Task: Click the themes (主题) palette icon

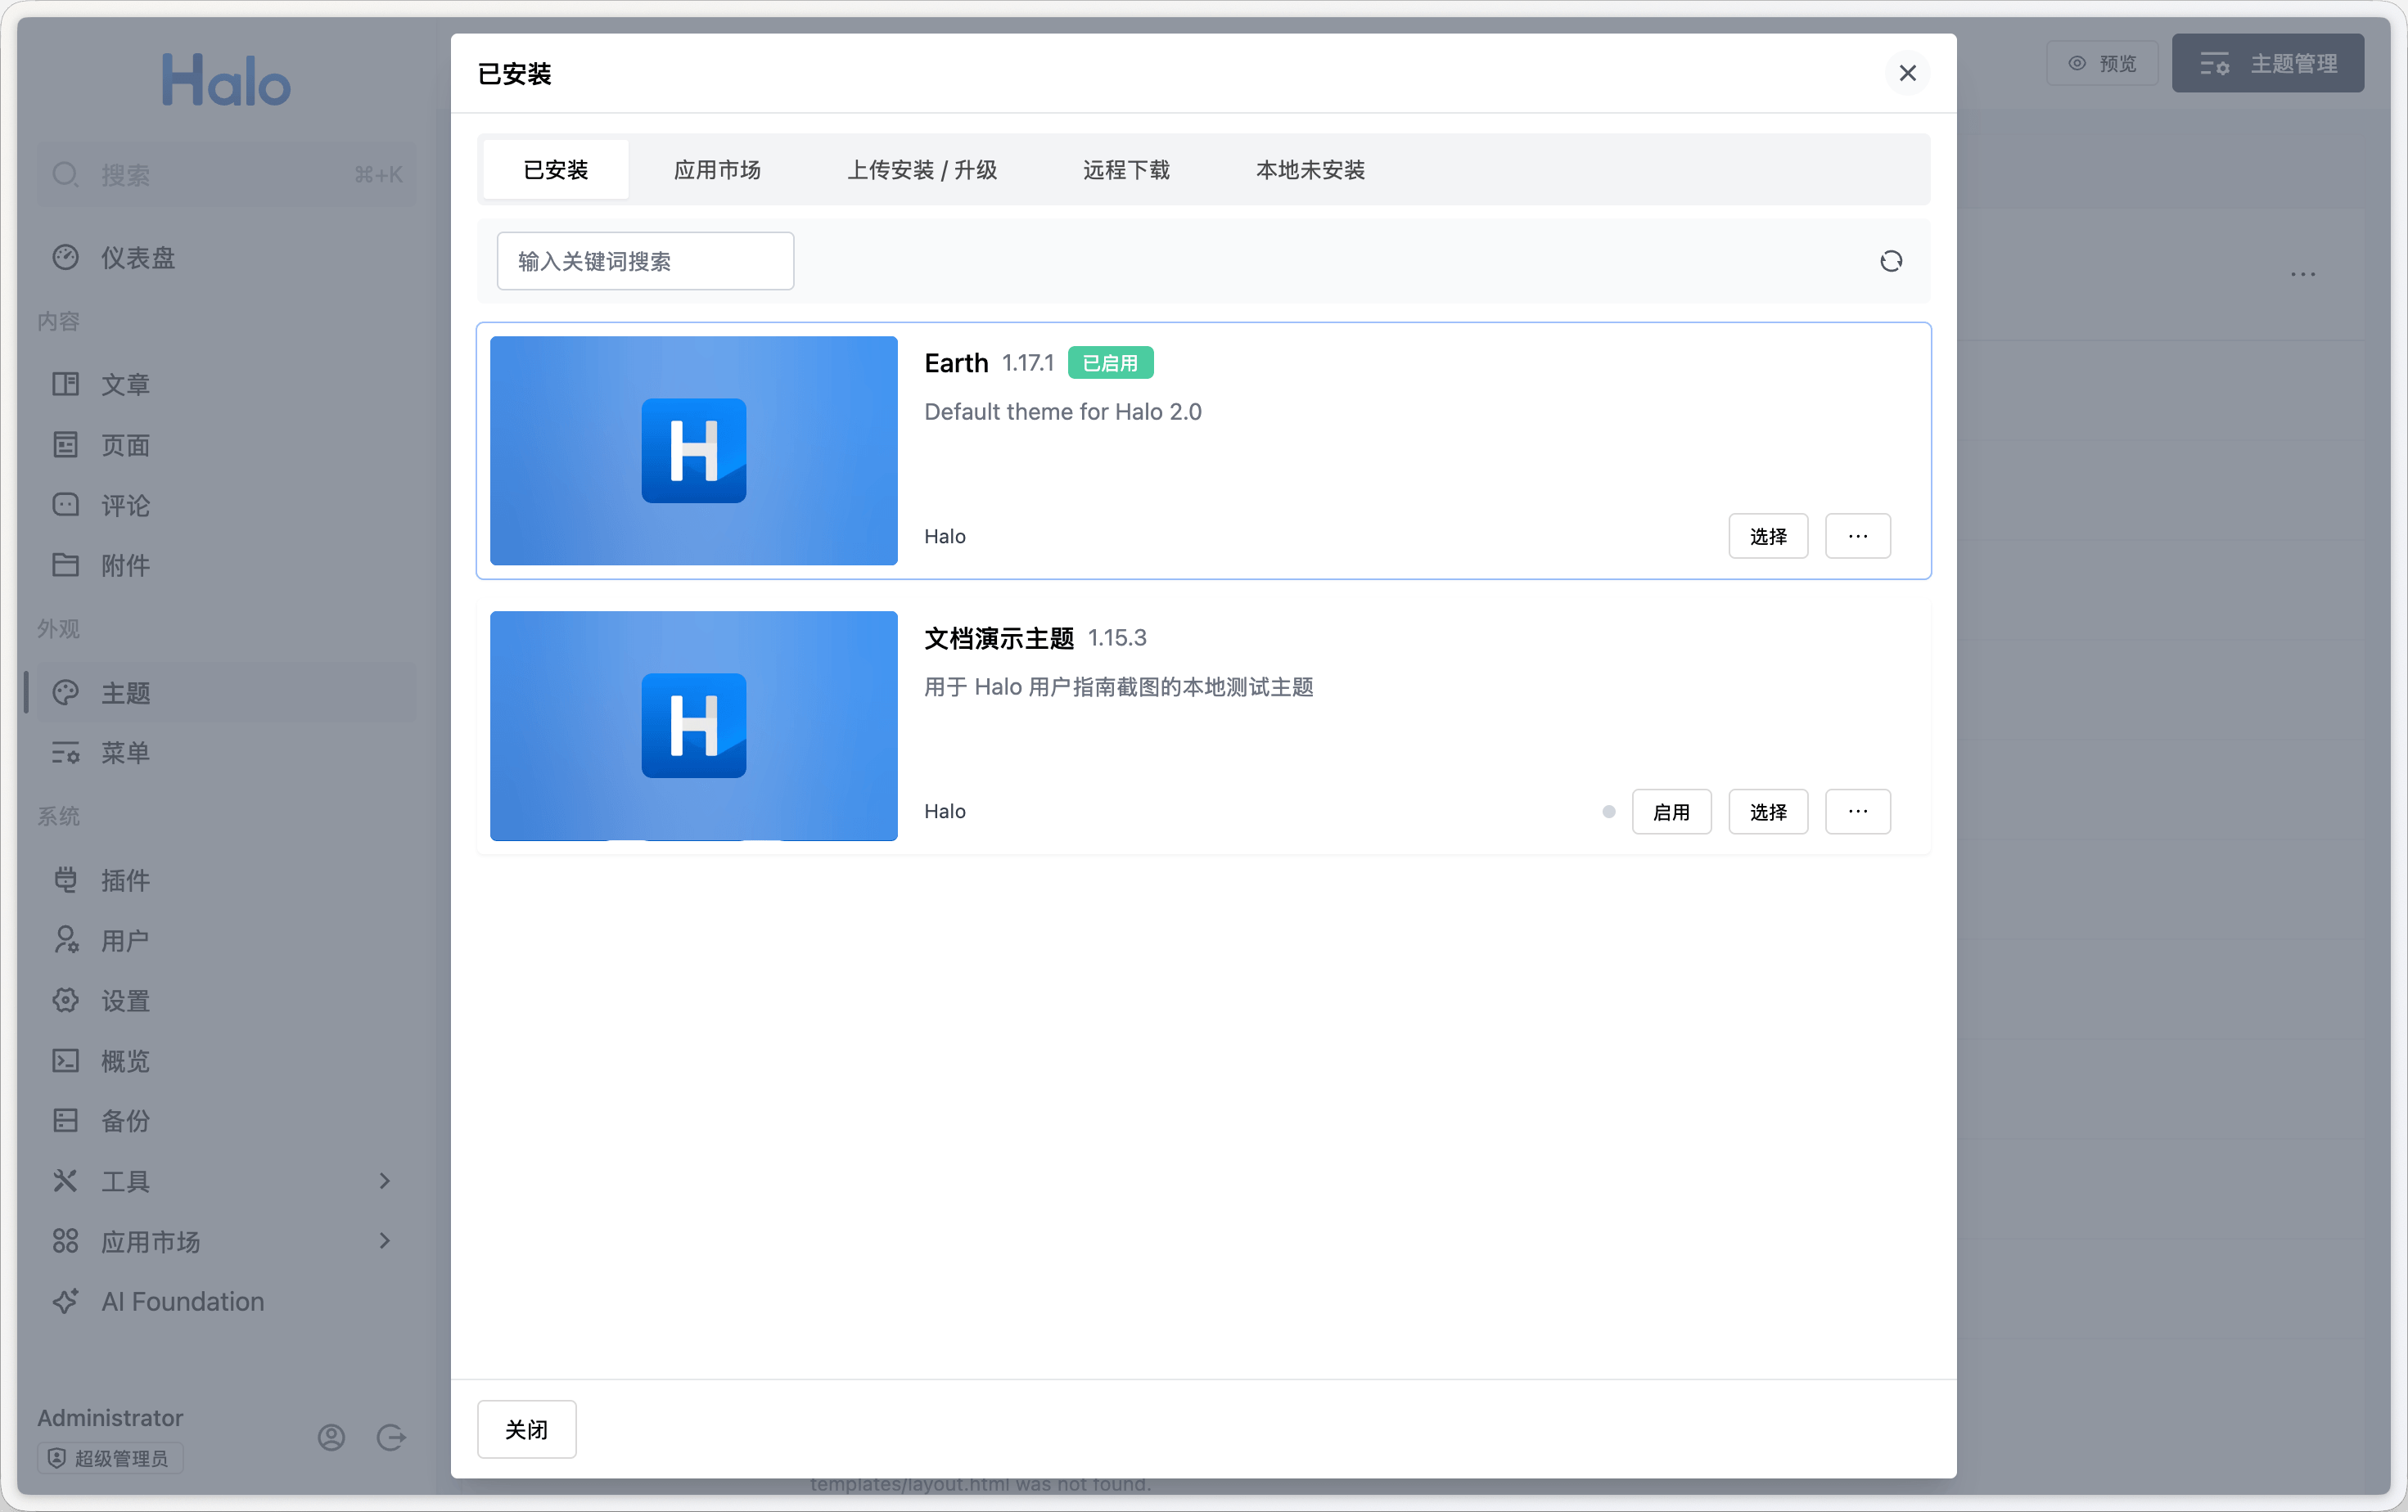Action: point(65,691)
